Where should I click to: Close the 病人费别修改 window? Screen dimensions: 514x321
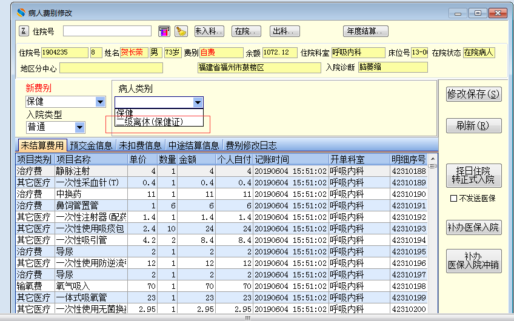pyautogui.click(x=498, y=13)
